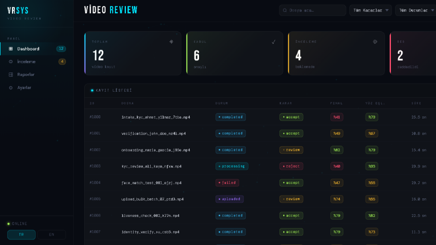Viewport: 436px width, 245px height.
Task: Click the 25.5 sn duration value
Action: [x=419, y=117]
